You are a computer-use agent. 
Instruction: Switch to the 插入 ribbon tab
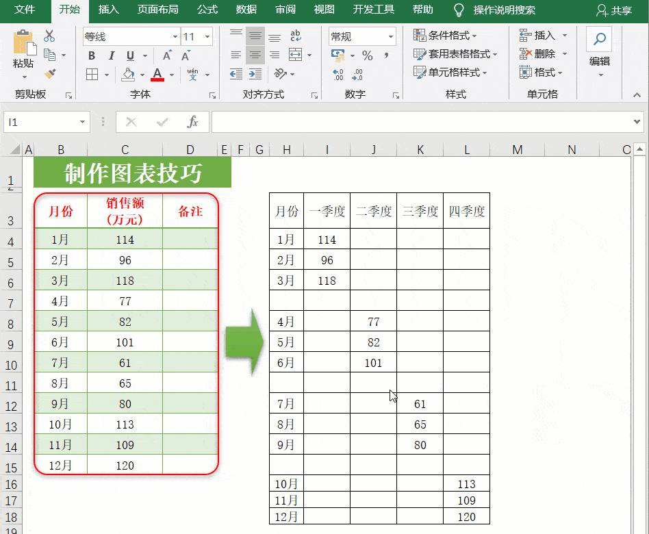pyautogui.click(x=108, y=10)
